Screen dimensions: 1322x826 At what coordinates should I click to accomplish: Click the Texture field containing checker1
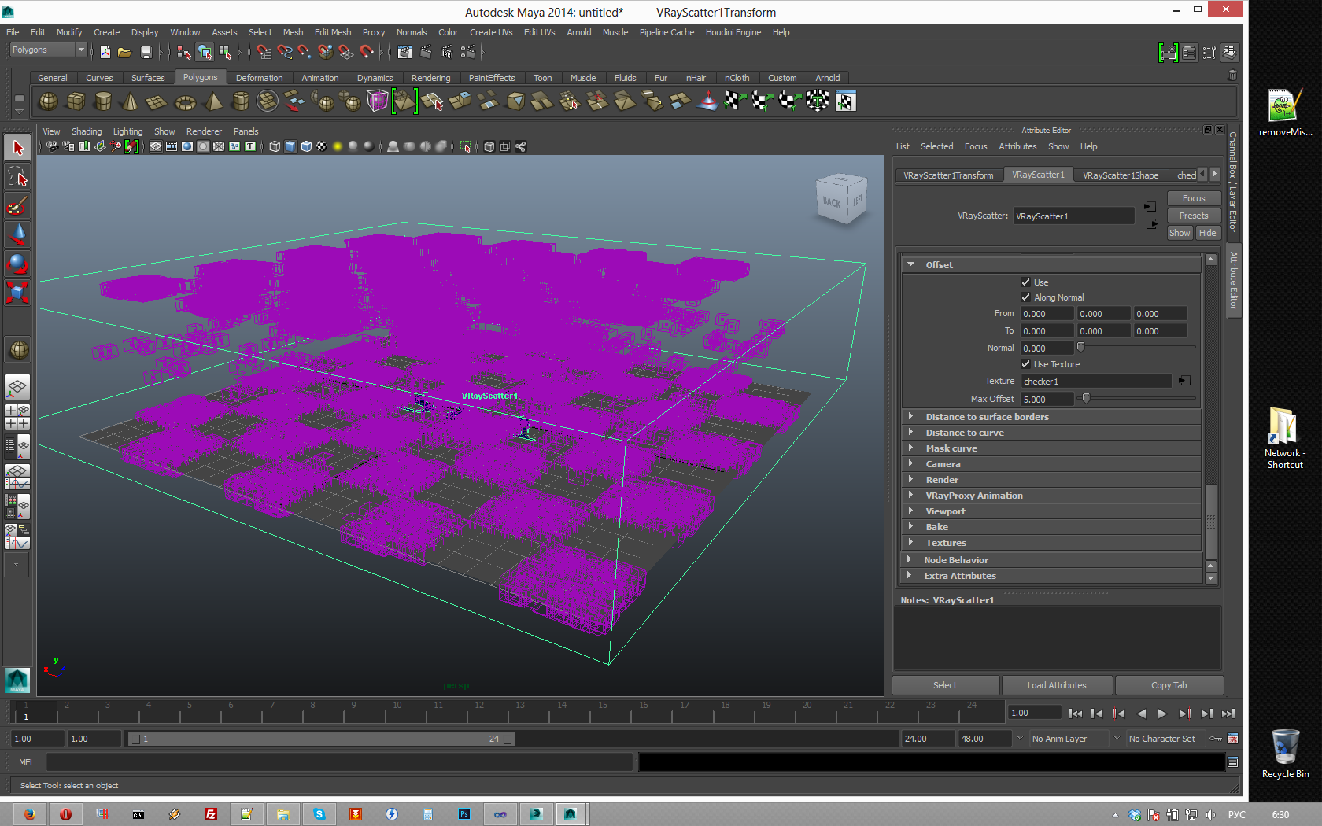tap(1096, 382)
